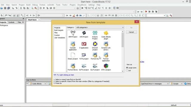Select the Large icons view option
Screen dimensions: 191x107
click(x=131, y=68)
